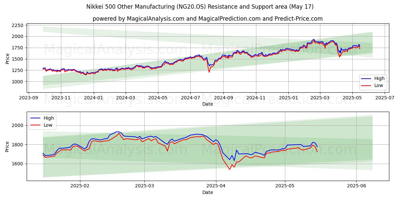Click the "2025-05" tick label in bottom chart
This screenshot has width=400, height=200.
(x=285, y=186)
